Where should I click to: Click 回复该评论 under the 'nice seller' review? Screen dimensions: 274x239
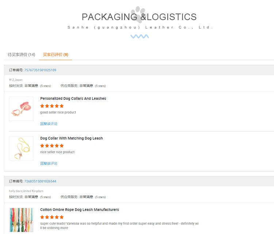49,164
